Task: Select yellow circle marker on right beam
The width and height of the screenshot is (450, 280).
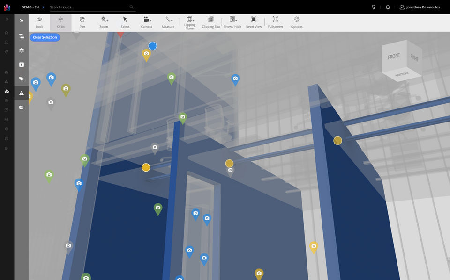Action: point(338,141)
